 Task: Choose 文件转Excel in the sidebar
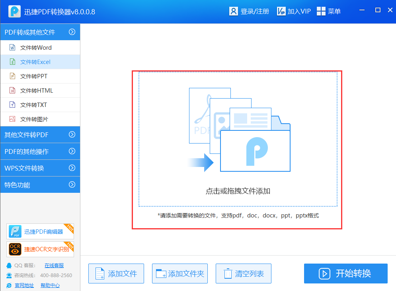coord(35,62)
